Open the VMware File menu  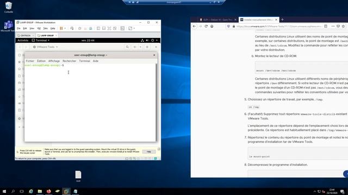(18, 28)
